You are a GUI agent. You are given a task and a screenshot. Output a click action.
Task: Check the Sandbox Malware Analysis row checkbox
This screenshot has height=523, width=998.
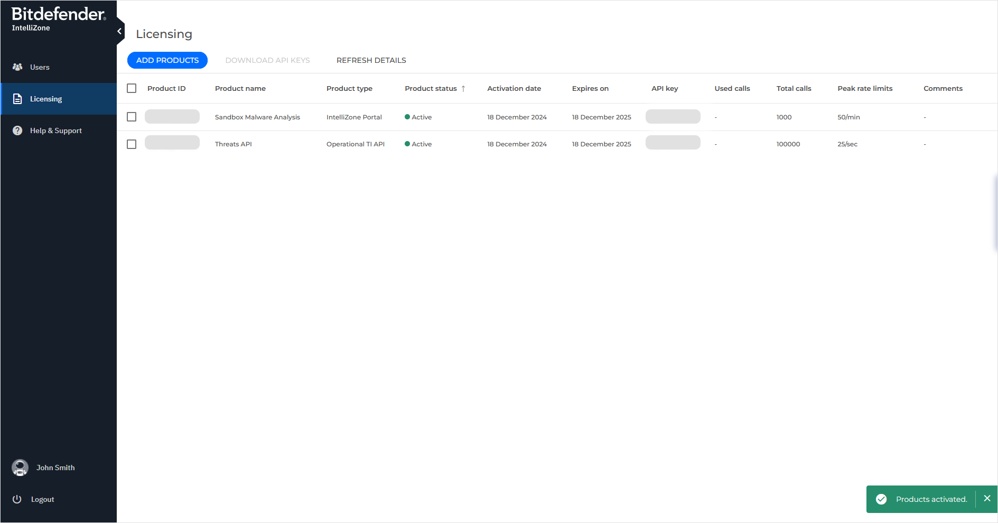click(x=131, y=117)
